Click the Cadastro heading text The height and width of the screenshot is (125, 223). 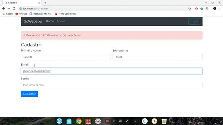coord(31,45)
